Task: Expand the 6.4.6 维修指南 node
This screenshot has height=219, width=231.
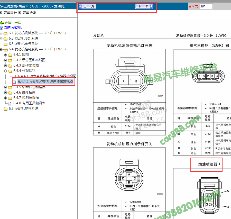Action: click(x=5, y=92)
